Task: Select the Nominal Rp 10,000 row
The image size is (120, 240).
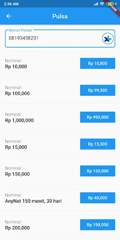Action: tap(60, 63)
